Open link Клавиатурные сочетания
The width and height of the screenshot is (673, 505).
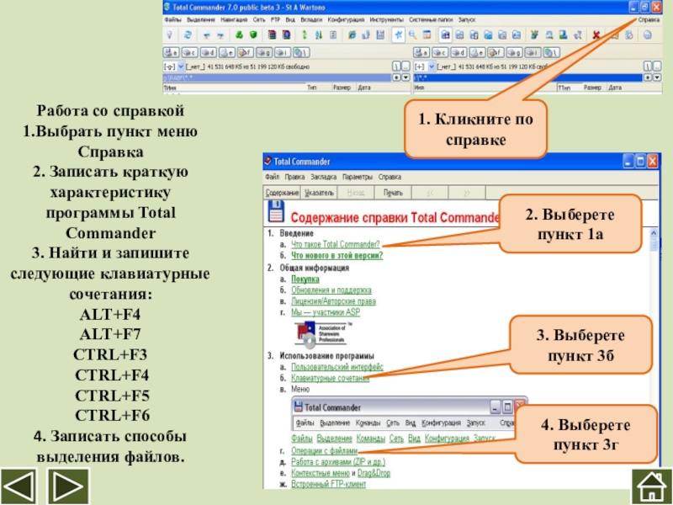[330, 378]
